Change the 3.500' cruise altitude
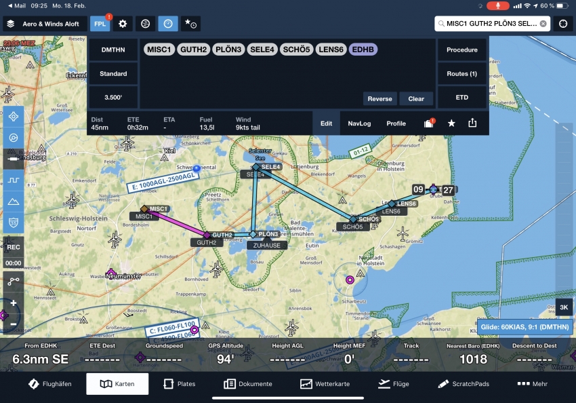The image size is (576, 403). point(113,98)
